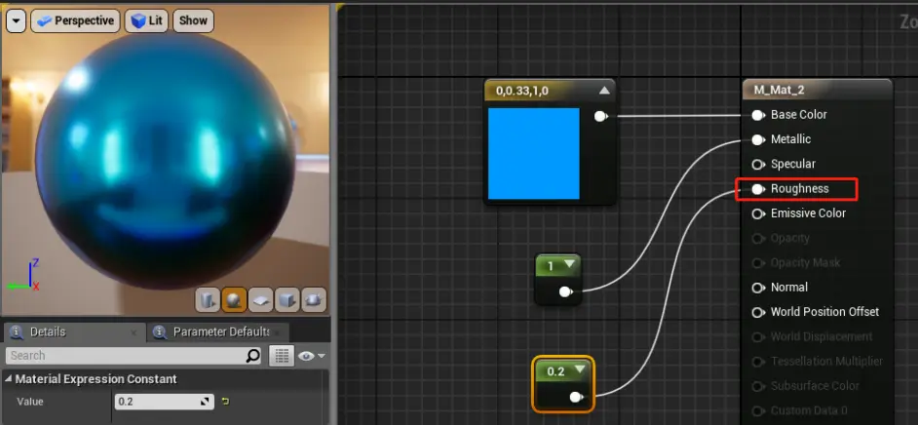Click the blue color preview swatch
Screen dimensions: 918x425
[533, 153]
